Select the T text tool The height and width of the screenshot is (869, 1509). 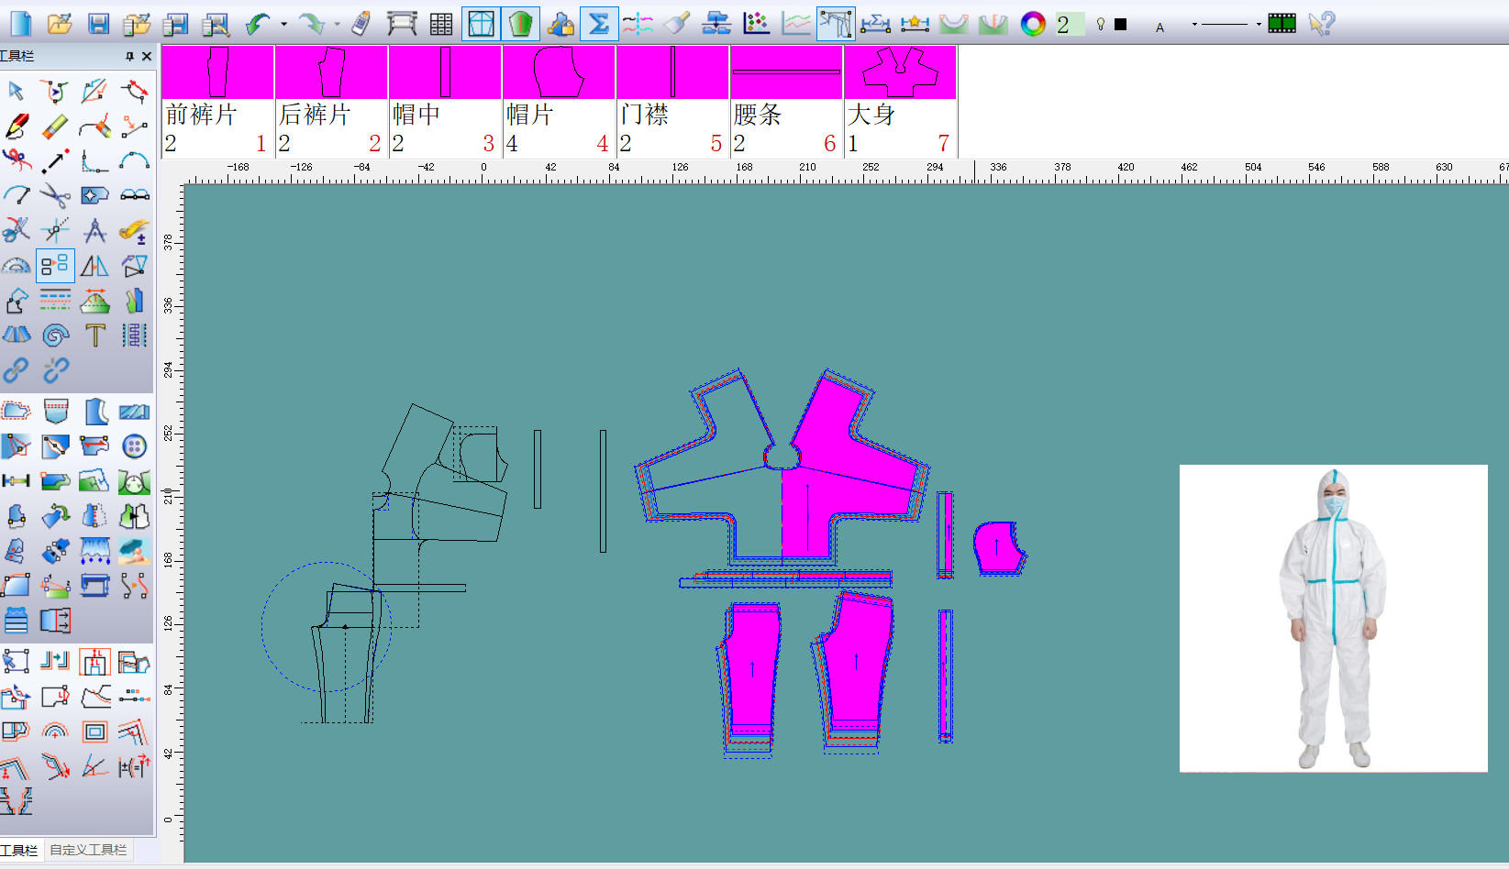pos(94,335)
